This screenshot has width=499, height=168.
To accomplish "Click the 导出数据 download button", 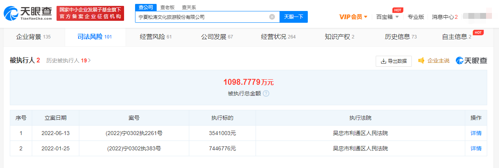I will point(393,61).
